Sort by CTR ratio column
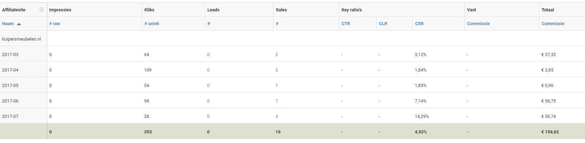 [346, 24]
